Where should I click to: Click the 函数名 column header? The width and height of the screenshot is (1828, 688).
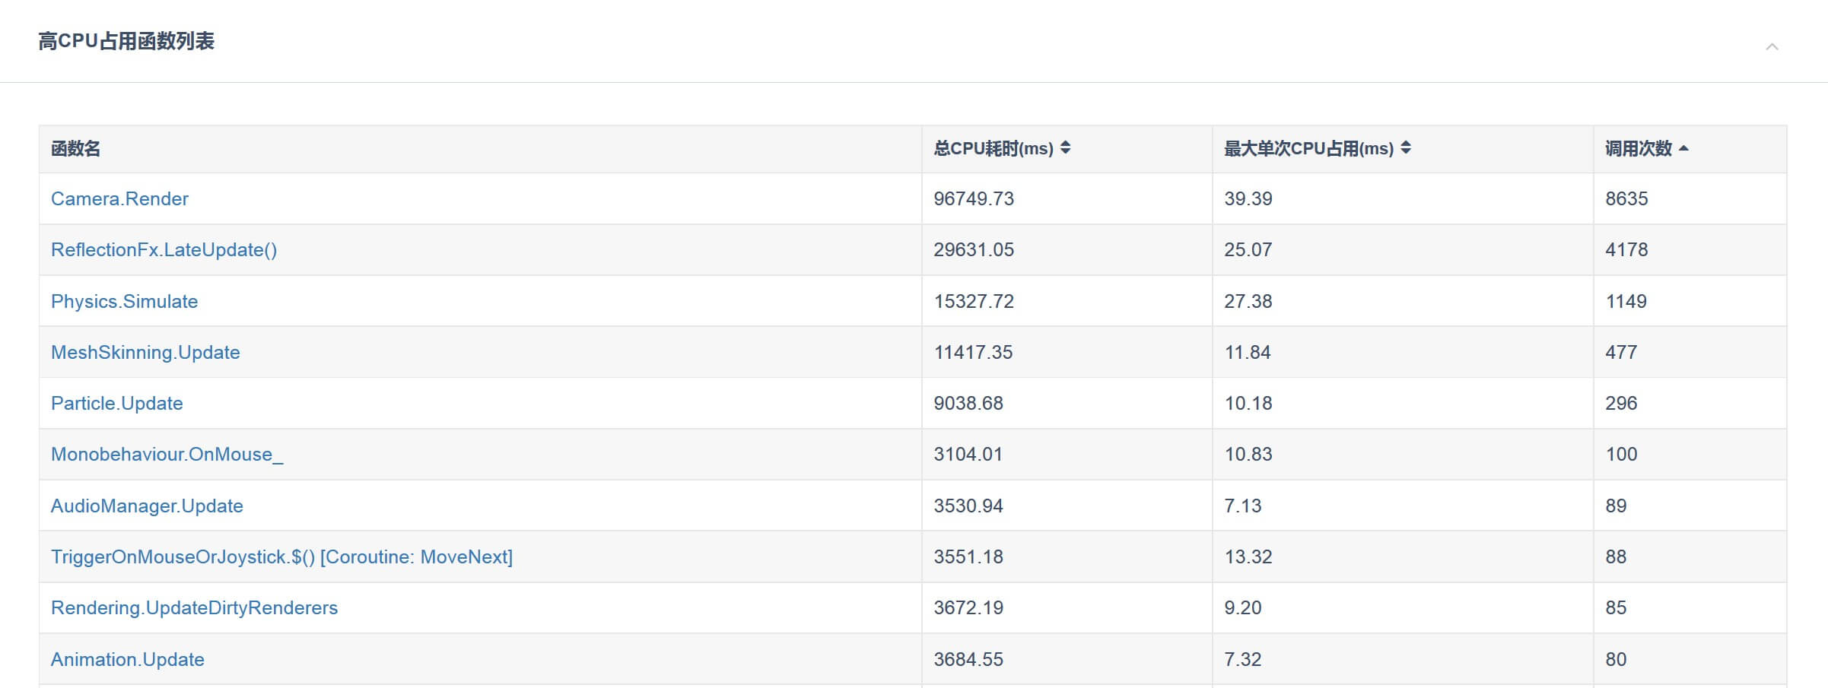[75, 149]
